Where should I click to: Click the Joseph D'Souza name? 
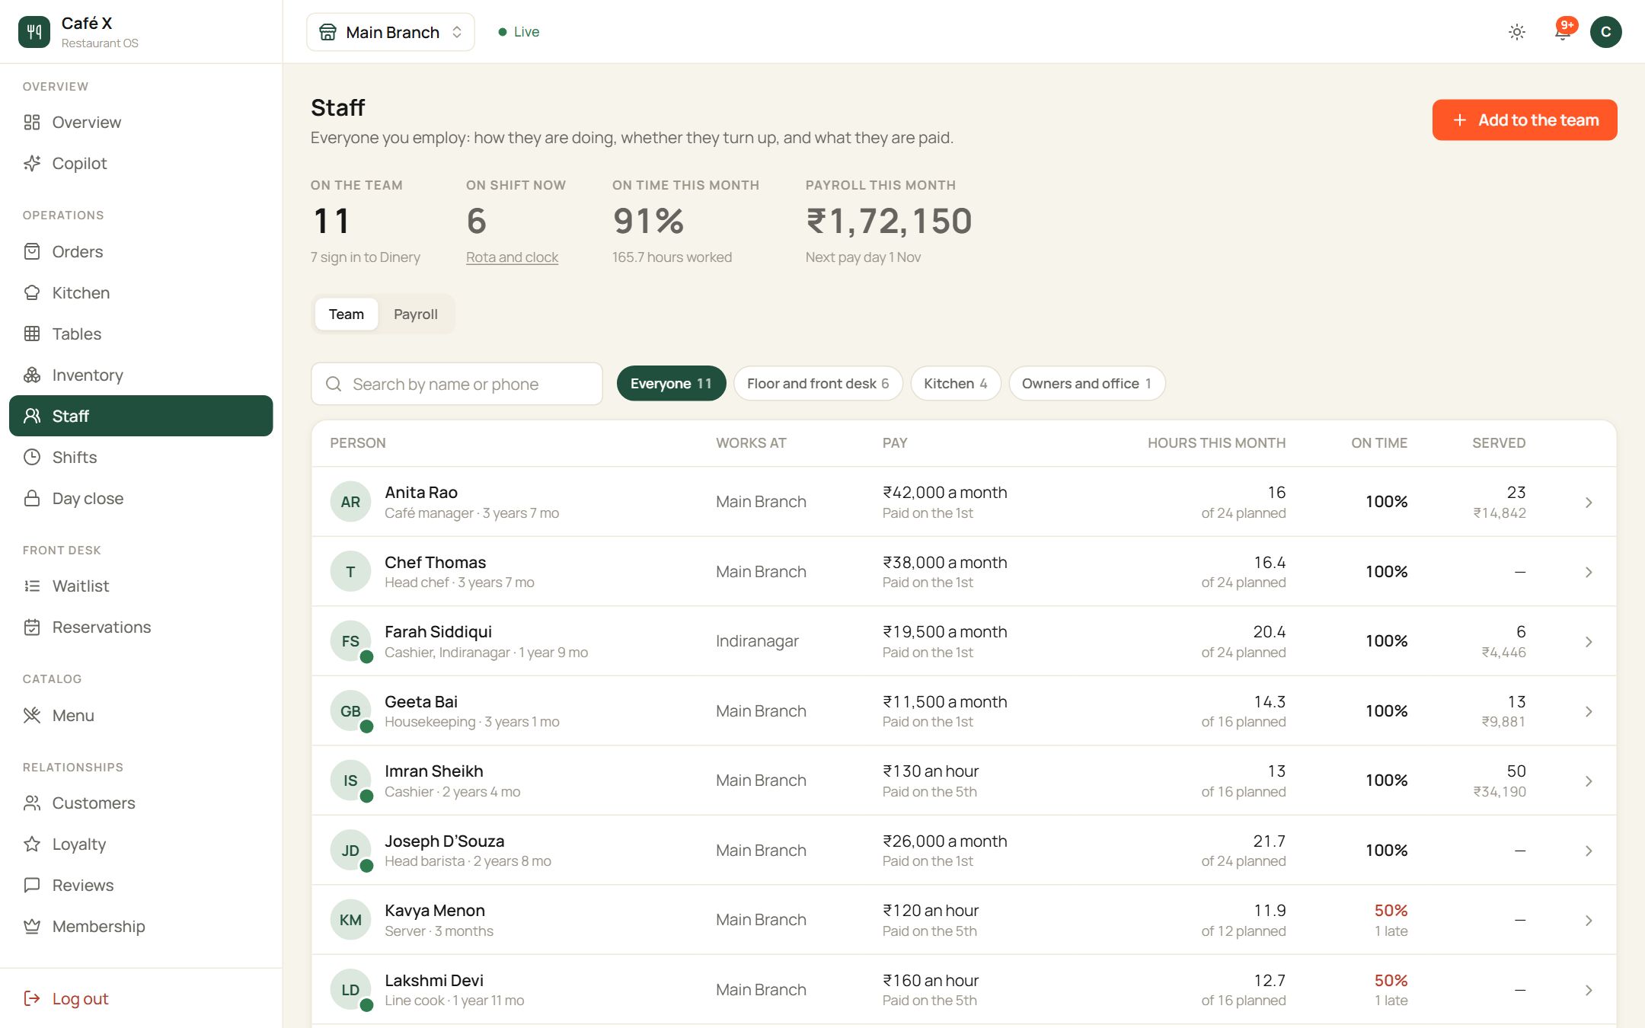coord(444,841)
